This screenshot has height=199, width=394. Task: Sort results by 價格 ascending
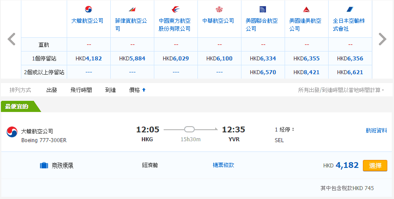click(137, 90)
